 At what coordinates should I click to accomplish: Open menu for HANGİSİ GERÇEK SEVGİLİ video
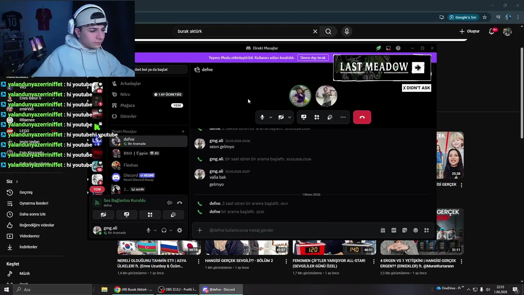[x=286, y=261]
